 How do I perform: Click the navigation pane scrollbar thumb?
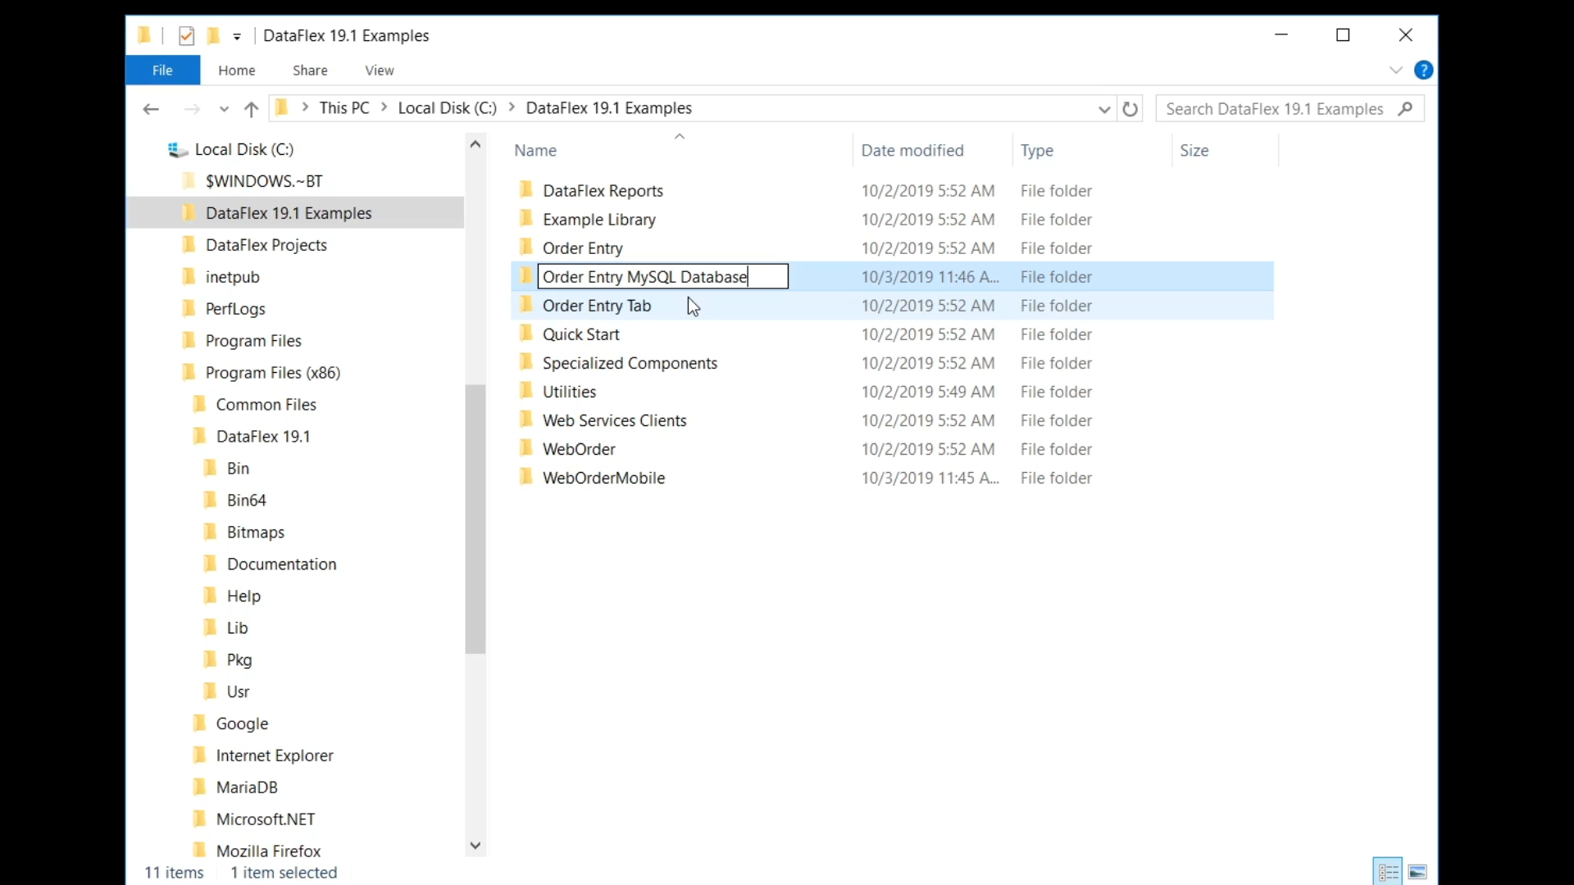(x=475, y=518)
